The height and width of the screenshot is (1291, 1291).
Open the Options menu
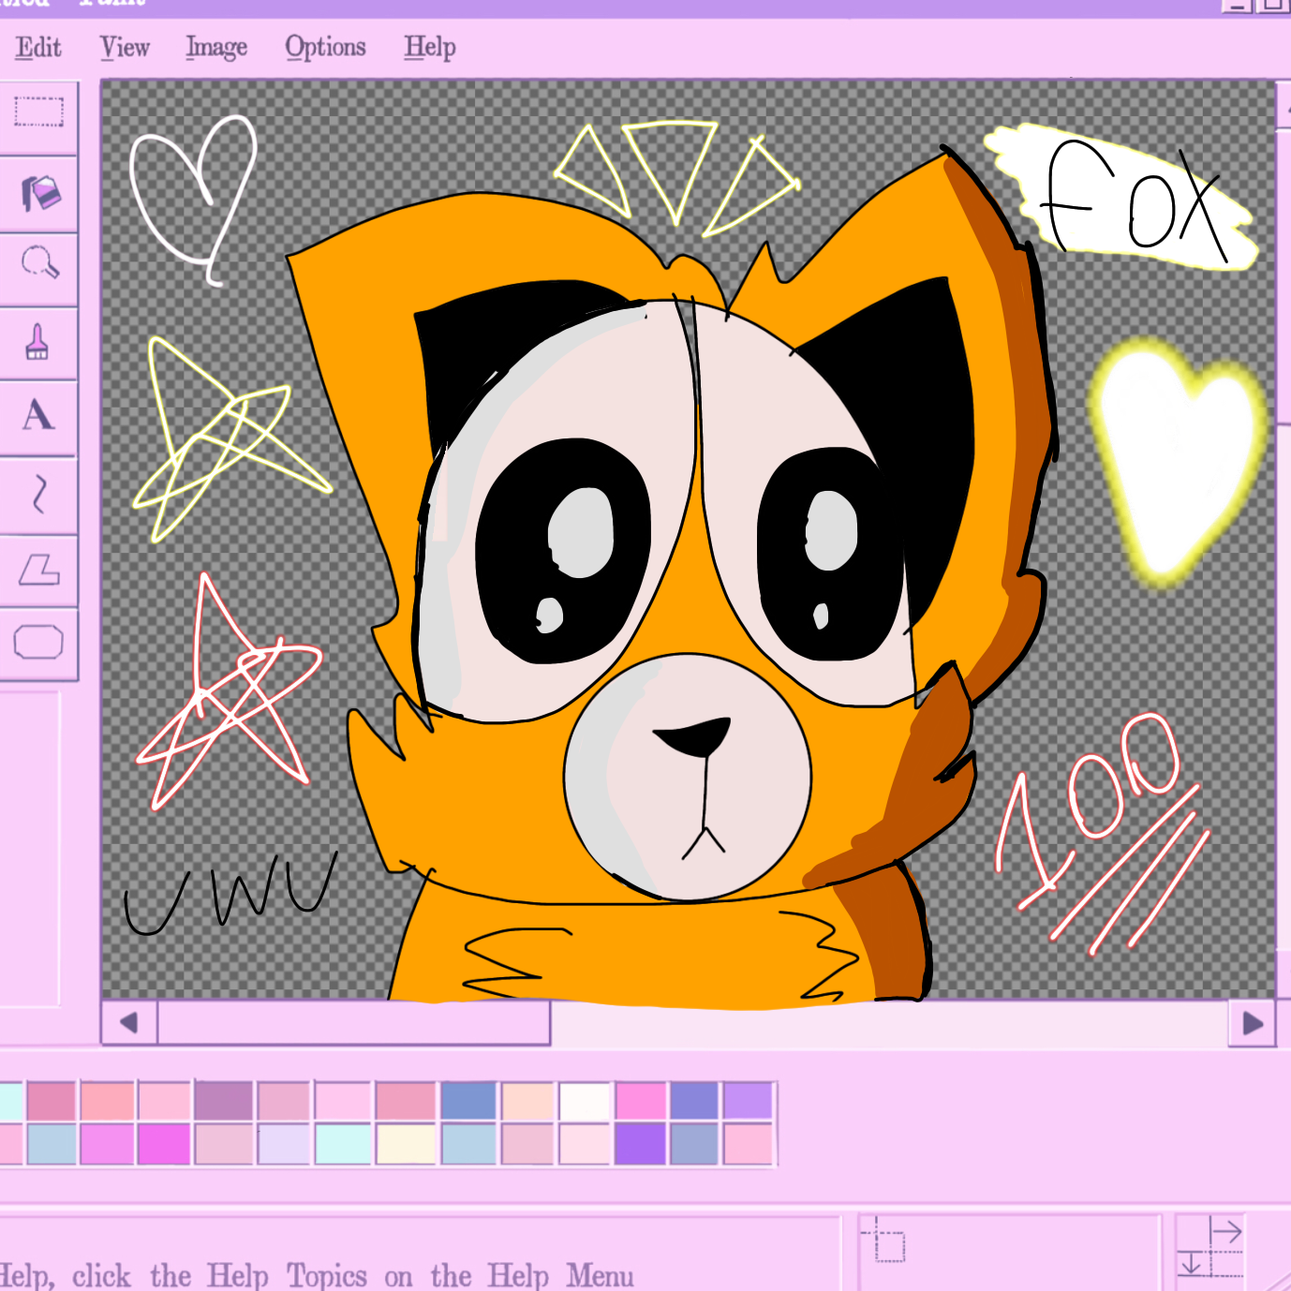click(x=325, y=47)
